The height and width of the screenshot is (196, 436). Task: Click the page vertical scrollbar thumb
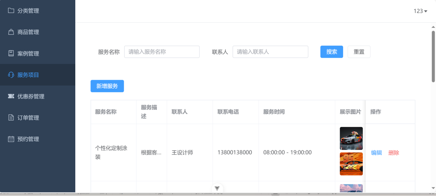(433, 56)
